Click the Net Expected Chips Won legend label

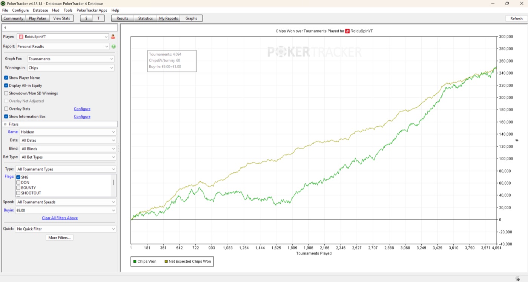190,261
